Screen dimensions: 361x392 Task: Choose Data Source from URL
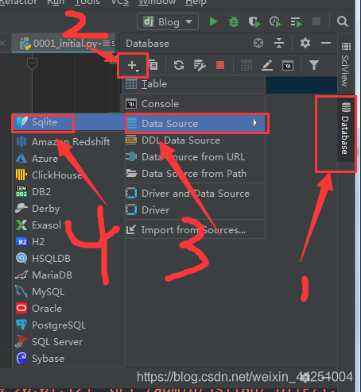195,157
